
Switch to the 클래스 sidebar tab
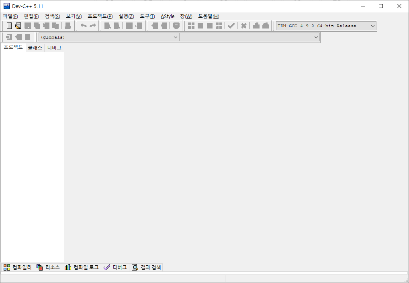tap(35, 48)
